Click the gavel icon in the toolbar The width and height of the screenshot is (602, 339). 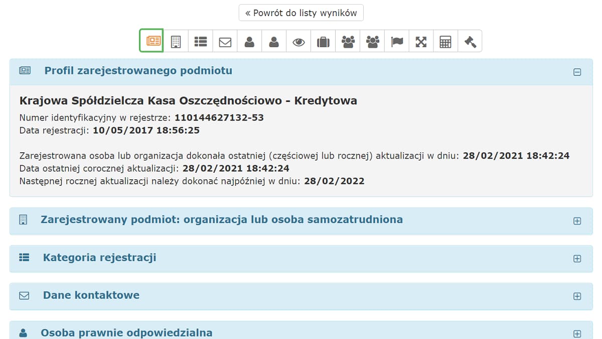470,41
